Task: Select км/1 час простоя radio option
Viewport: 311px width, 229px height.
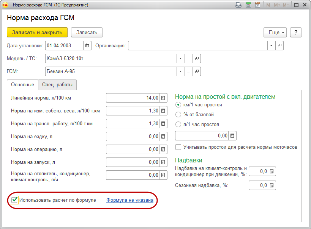Action: [178, 105]
